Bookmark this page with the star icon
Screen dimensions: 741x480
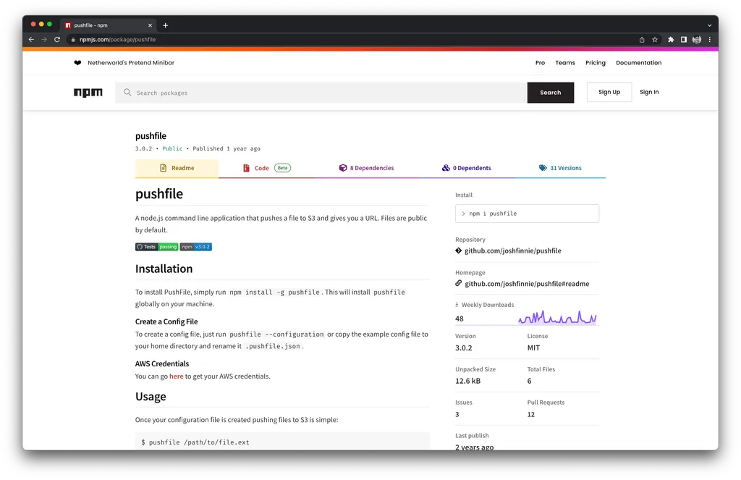pos(655,40)
